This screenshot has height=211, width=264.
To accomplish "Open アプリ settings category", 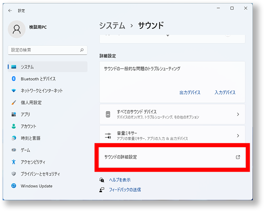I will 48,114.
